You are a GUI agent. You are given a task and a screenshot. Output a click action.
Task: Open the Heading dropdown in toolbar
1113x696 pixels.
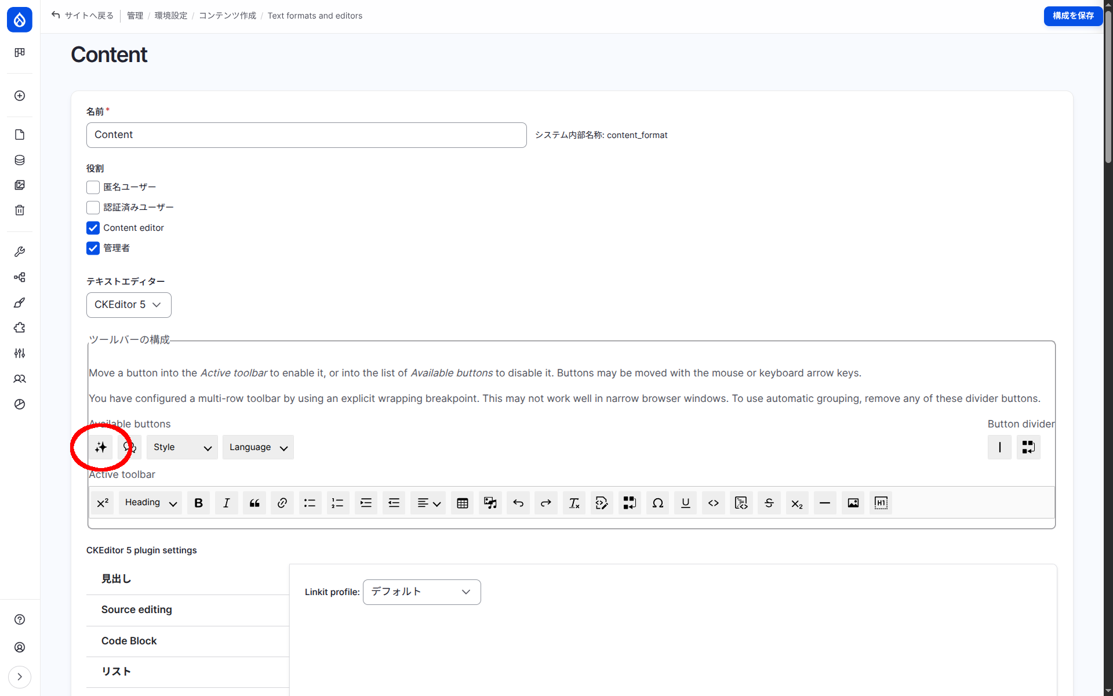[x=150, y=503]
